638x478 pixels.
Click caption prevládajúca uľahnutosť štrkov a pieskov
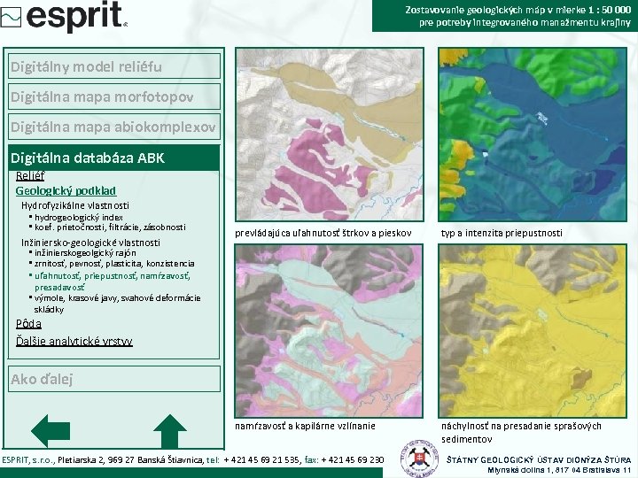(x=323, y=234)
